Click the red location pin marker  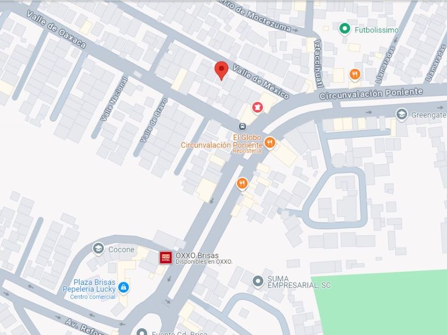pyautogui.click(x=221, y=71)
